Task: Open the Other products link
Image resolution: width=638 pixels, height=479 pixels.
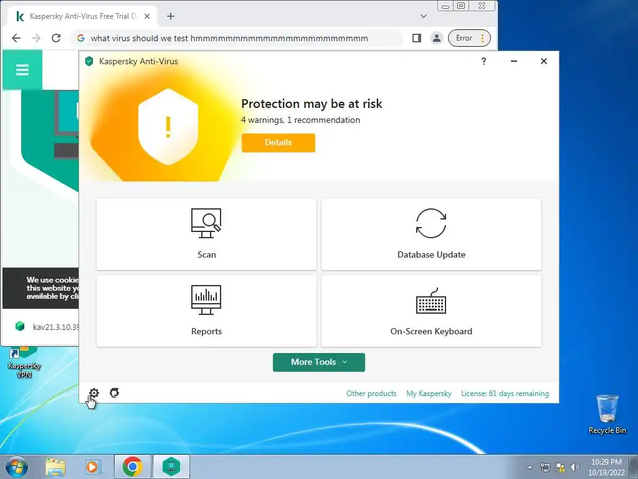Action: click(x=371, y=394)
